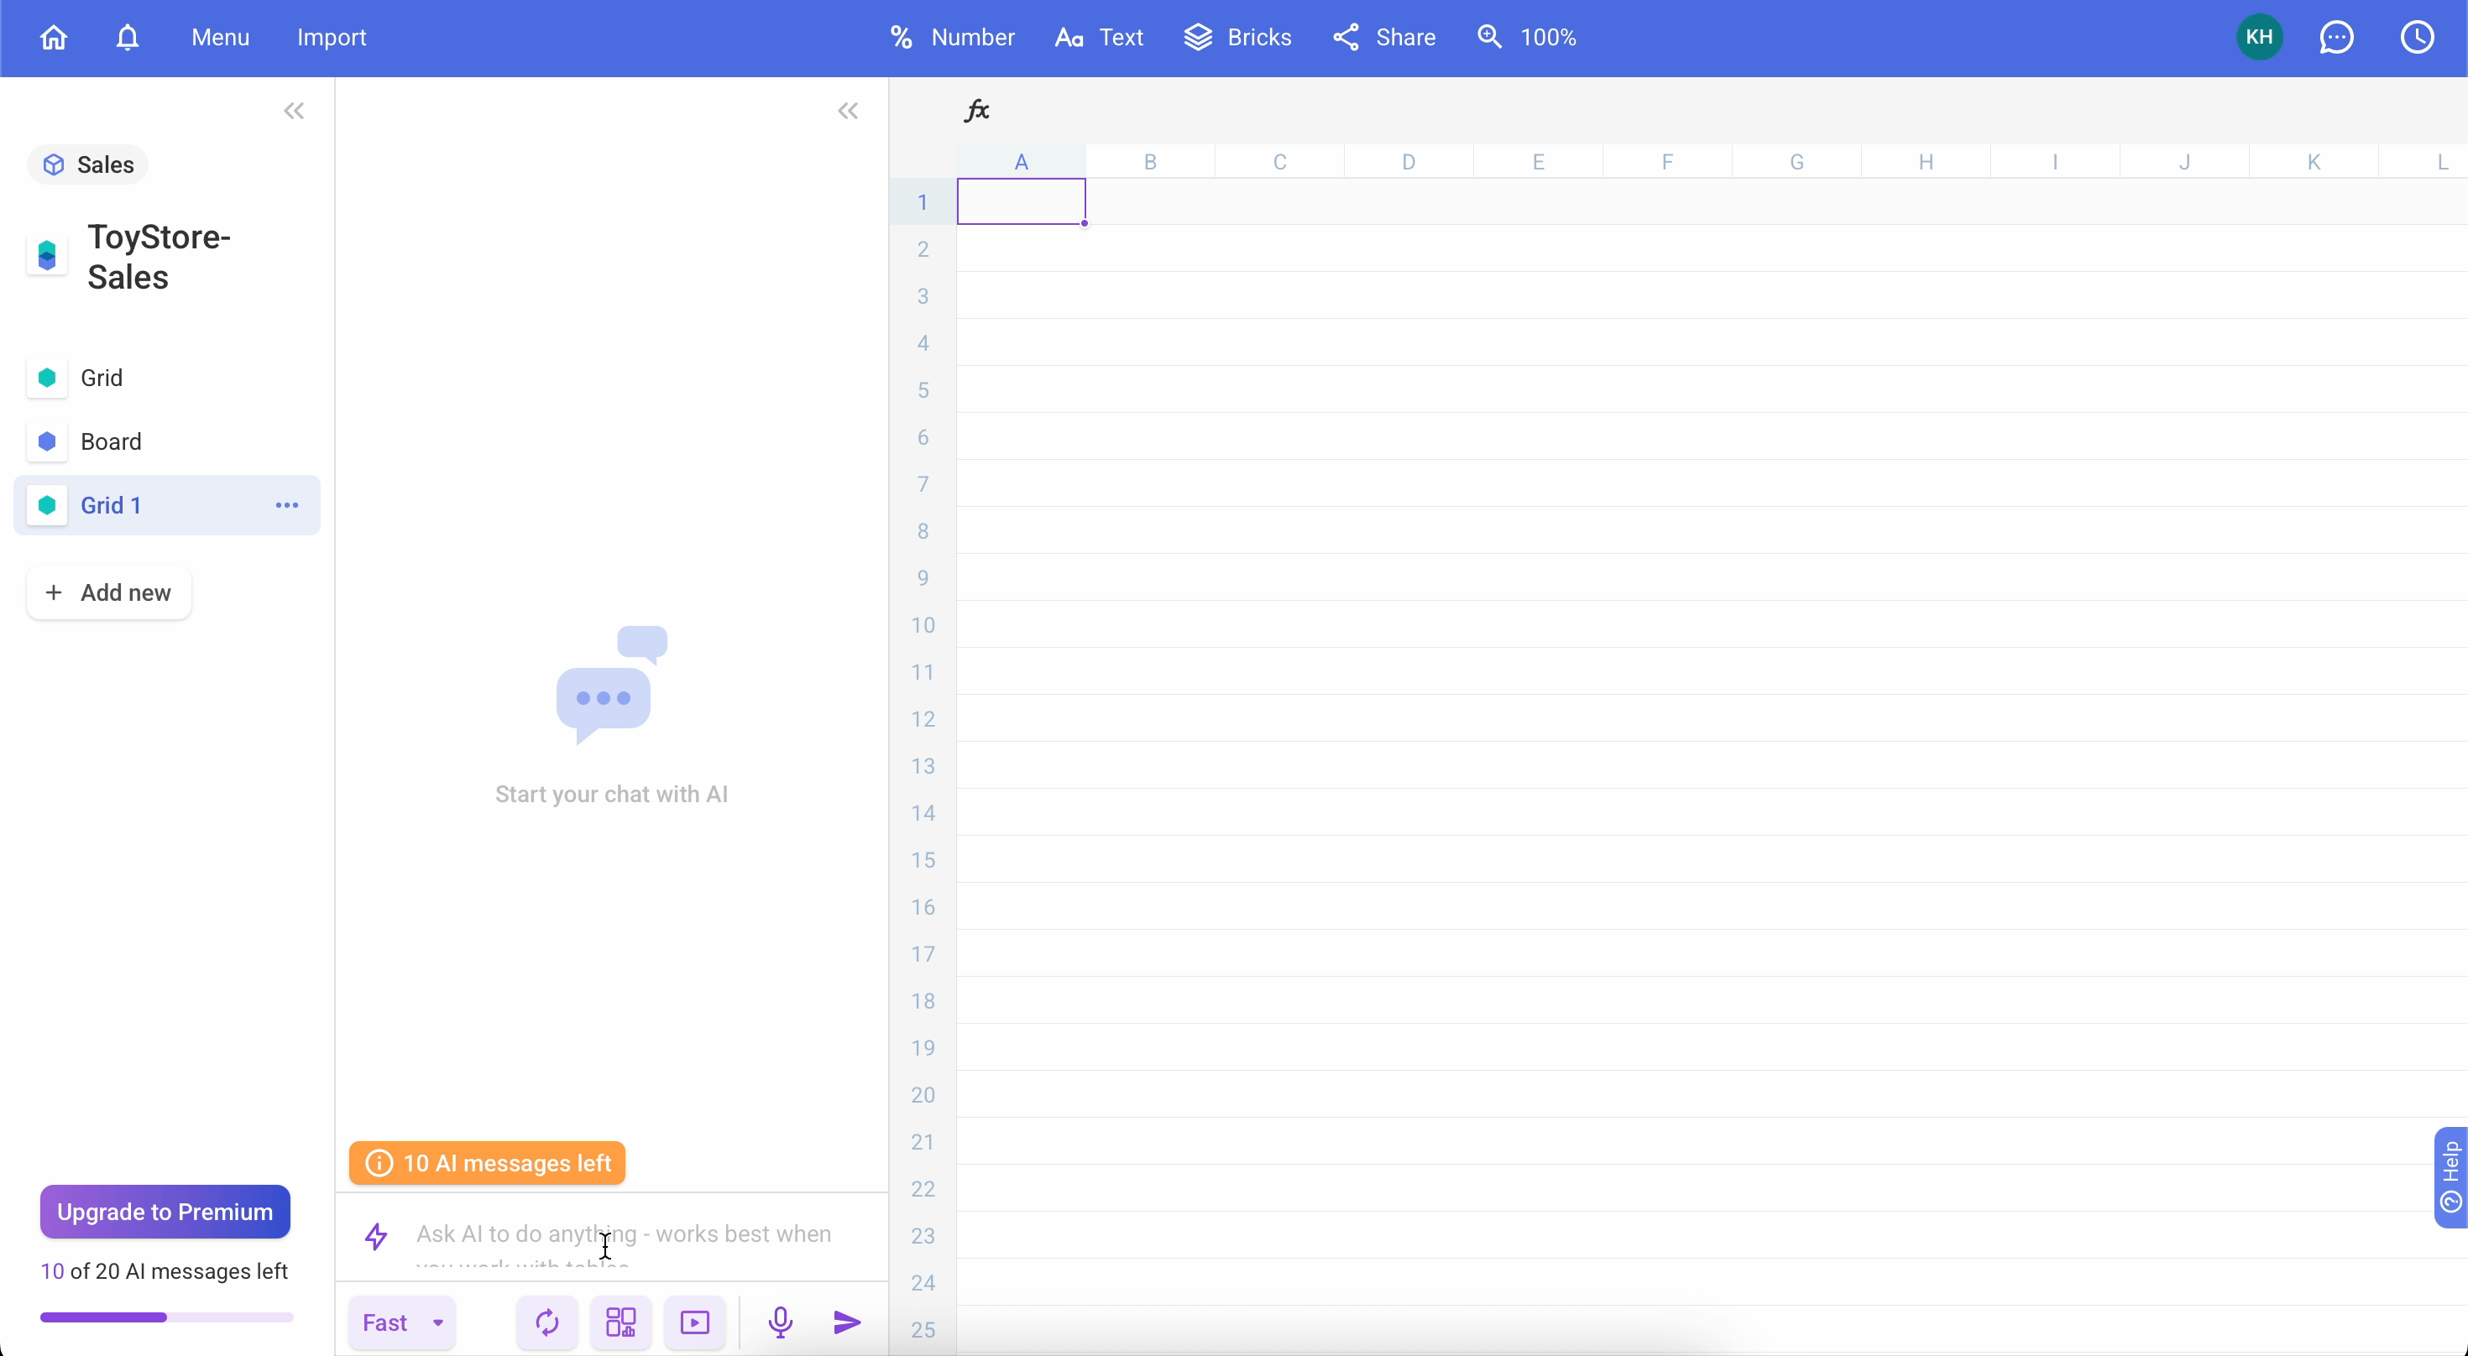This screenshot has width=2468, height=1356.
Task: Open more options for Grid 1
Action: point(286,504)
